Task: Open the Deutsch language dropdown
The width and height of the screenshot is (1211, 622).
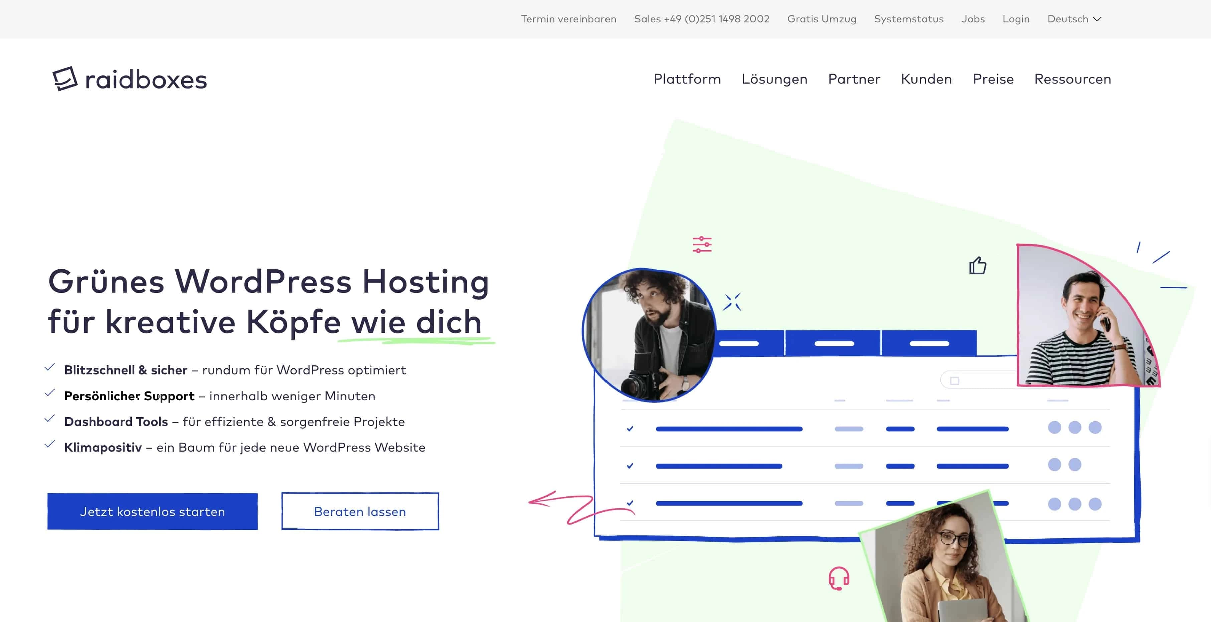Action: tap(1074, 19)
